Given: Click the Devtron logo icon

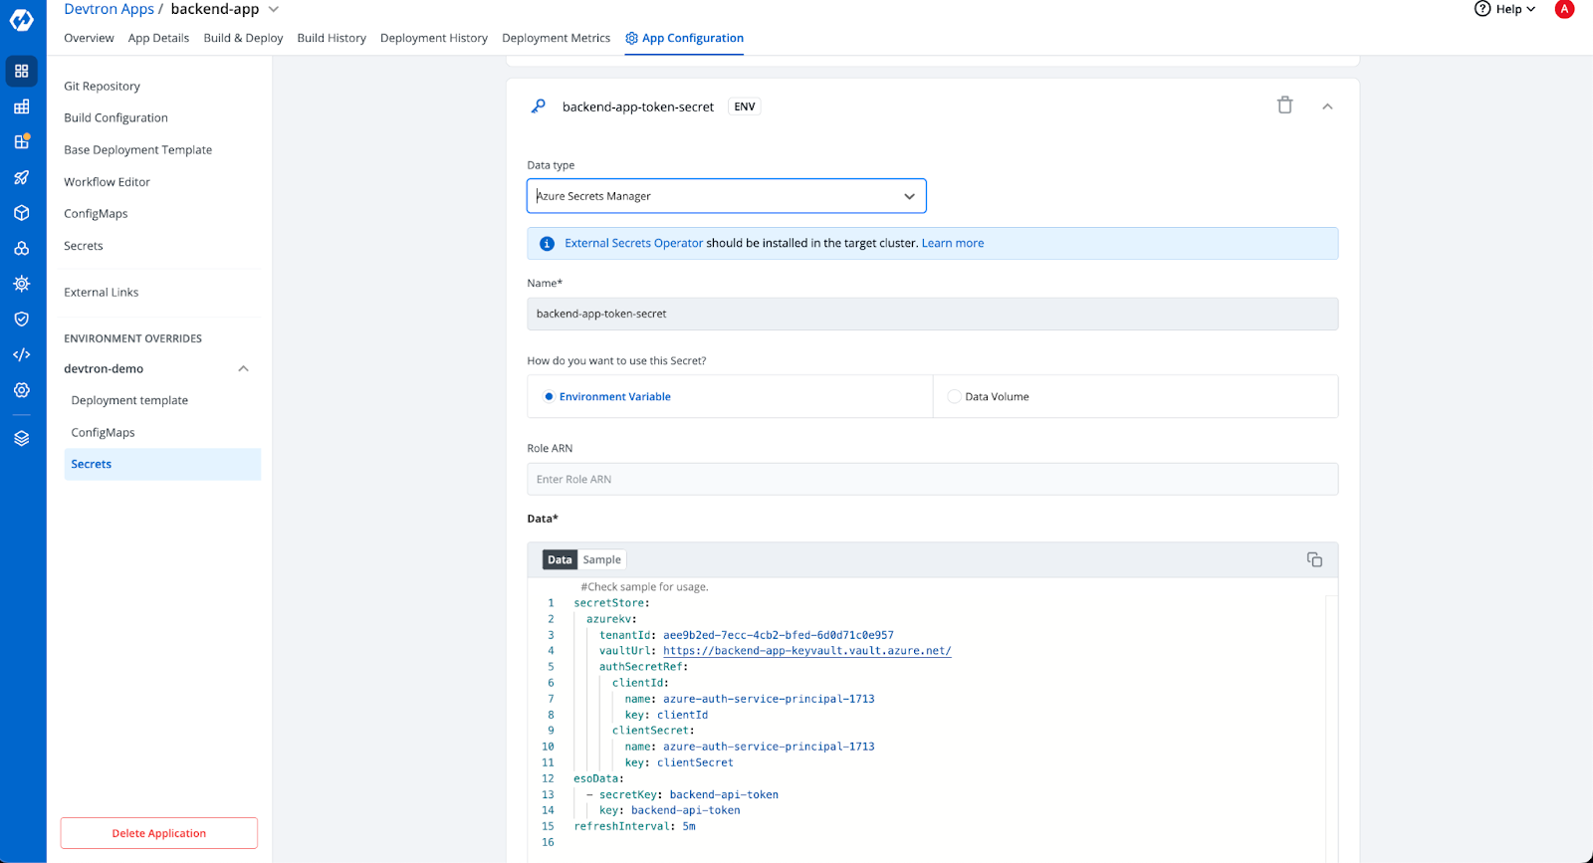Looking at the screenshot, I should coord(22,20).
